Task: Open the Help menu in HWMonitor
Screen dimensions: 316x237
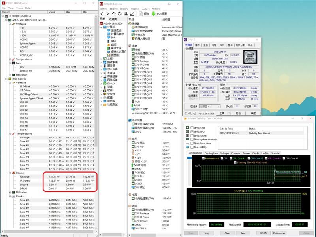Action: [x=28, y=8]
